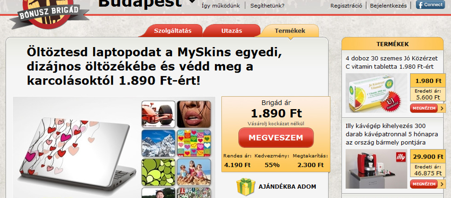The image size is (451, 198).
Task: Select the green bubbles skin thumbnail
Action: click(x=158, y=172)
